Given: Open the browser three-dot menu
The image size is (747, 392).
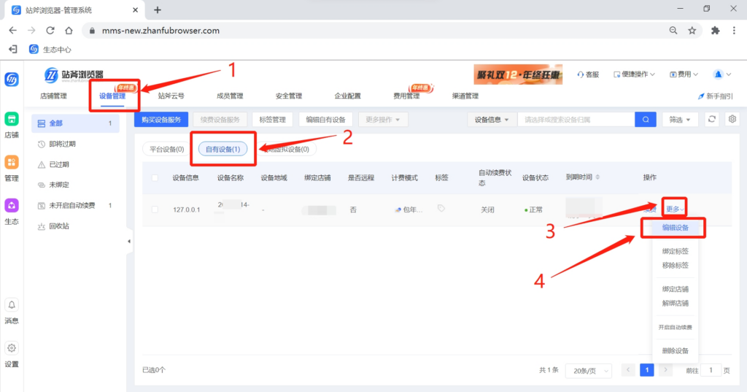Looking at the screenshot, I should (x=734, y=31).
